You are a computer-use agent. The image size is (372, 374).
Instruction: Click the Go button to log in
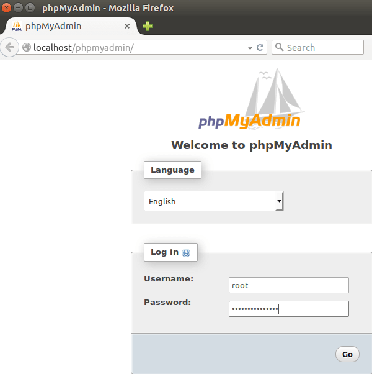pyautogui.click(x=347, y=354)
